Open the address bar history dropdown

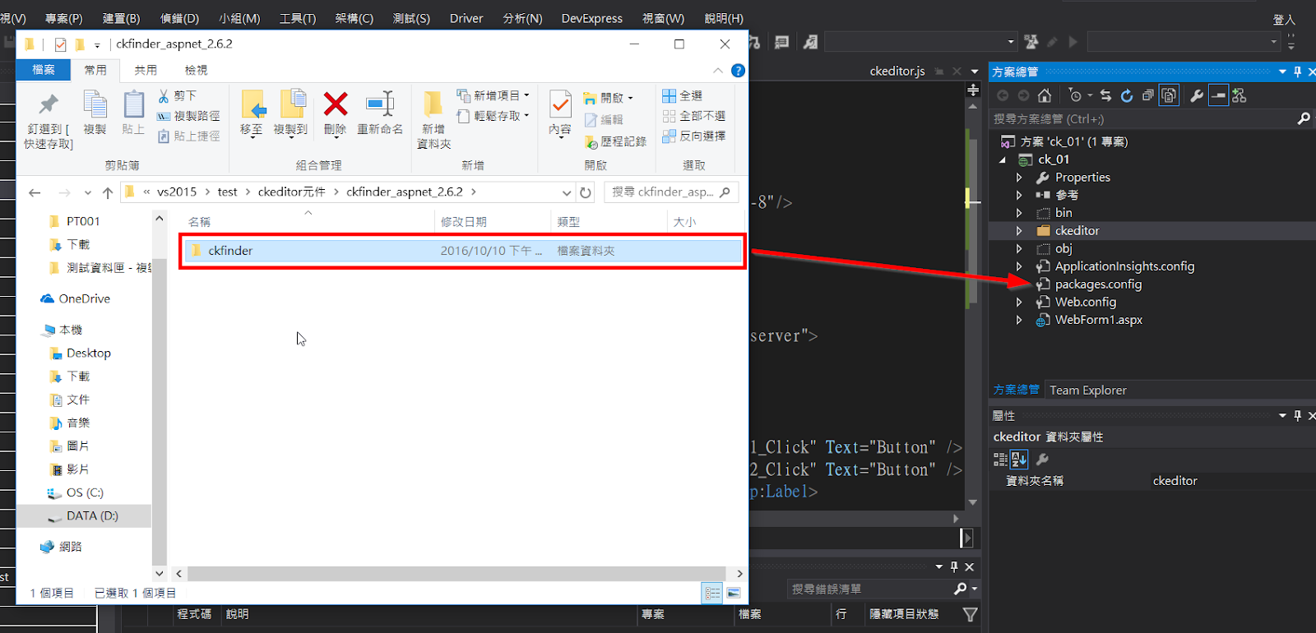pyautogui.click(x=567, y=192)
